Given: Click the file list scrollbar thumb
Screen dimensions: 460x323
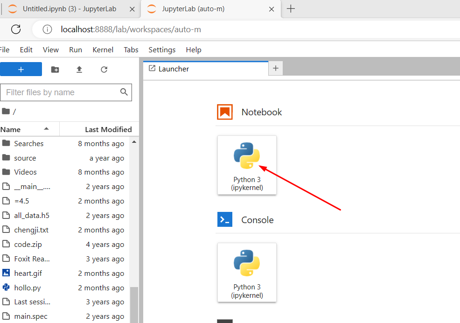Looking at the screenshot, I should click(x=134, y=305).
